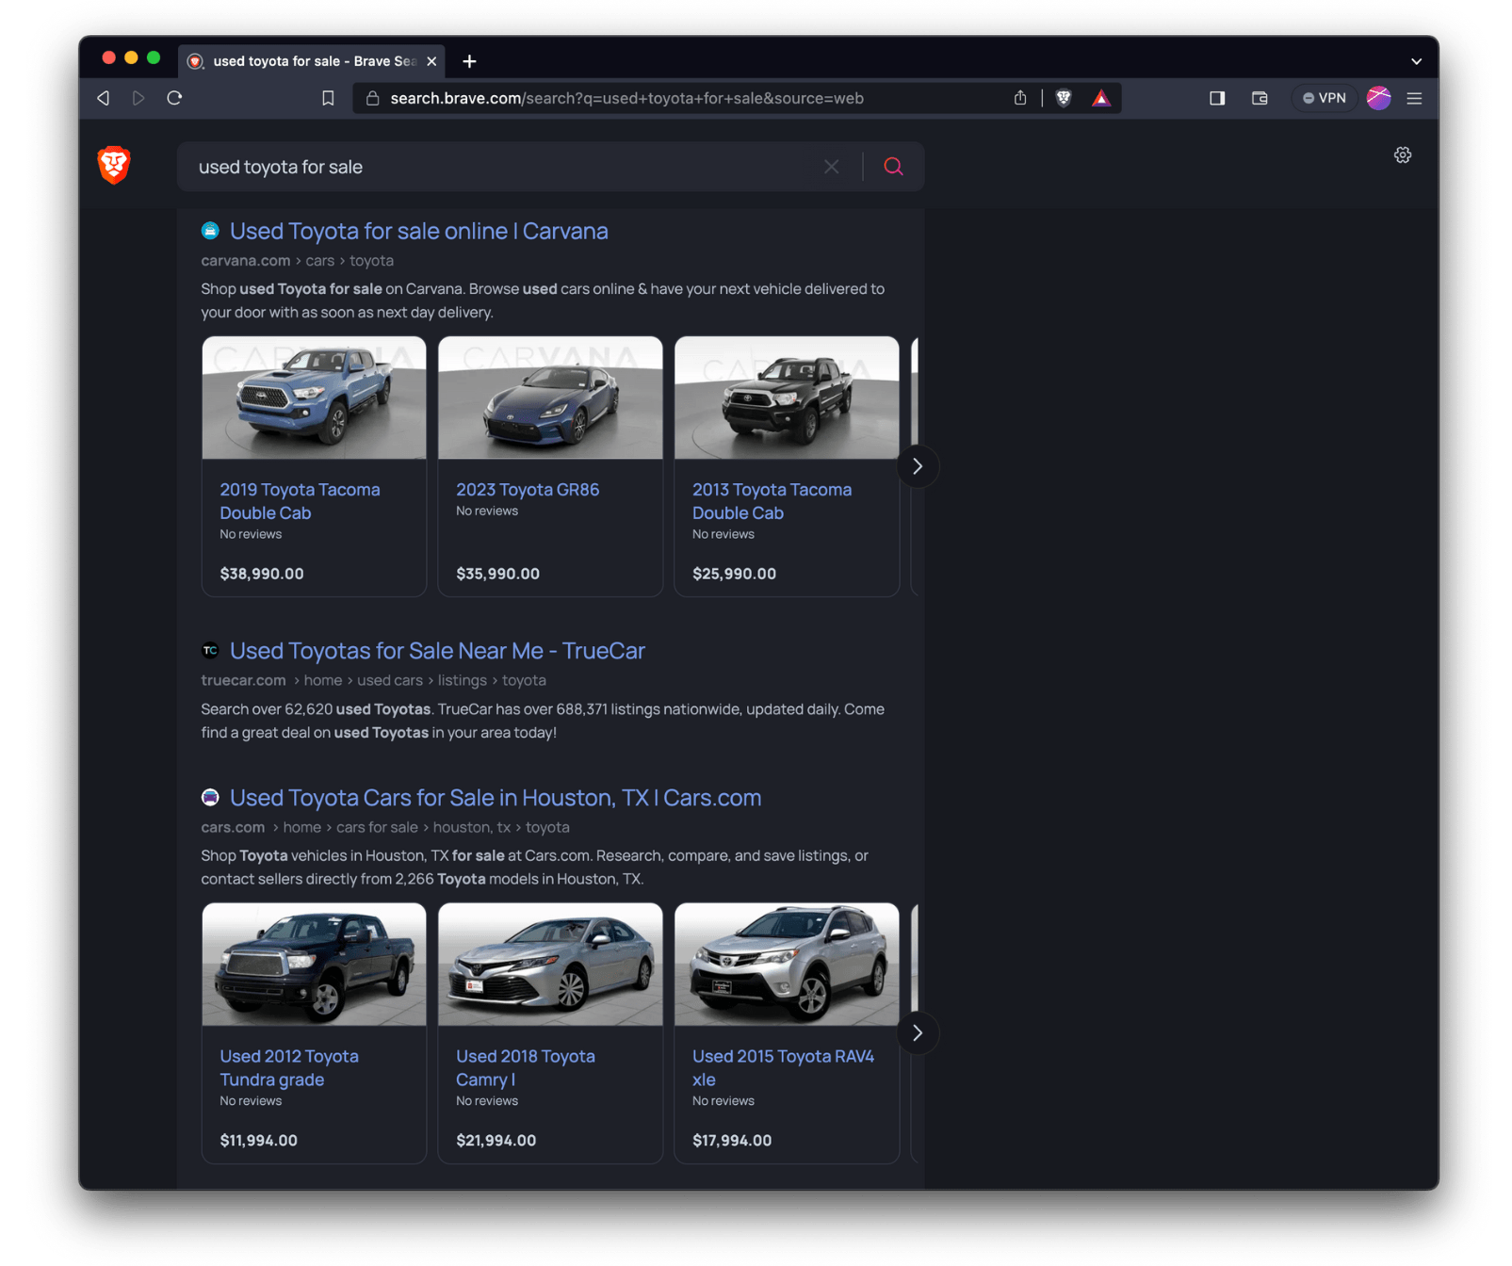Click the $21,994.00 price
Screen dimensions: 1512x1266
click(x=496, y=1141)
